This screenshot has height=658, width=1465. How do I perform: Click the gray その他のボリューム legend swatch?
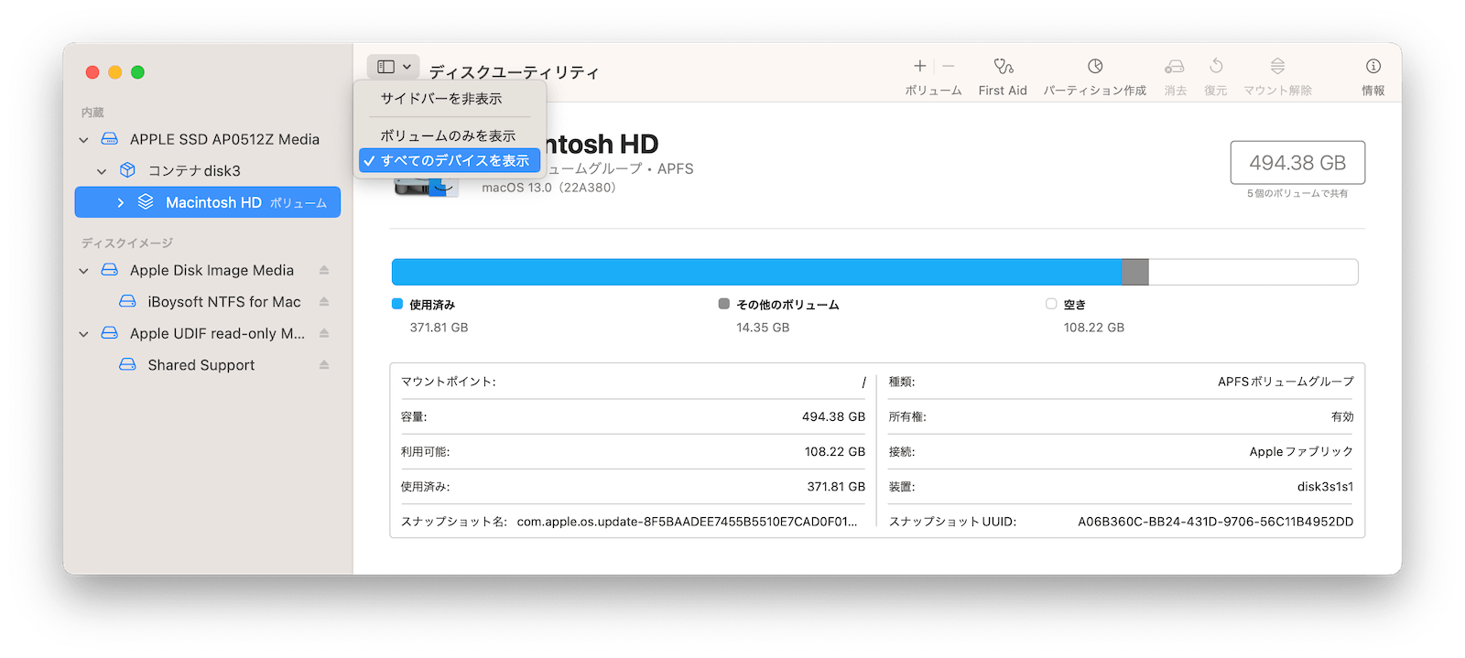pos(724,304)
